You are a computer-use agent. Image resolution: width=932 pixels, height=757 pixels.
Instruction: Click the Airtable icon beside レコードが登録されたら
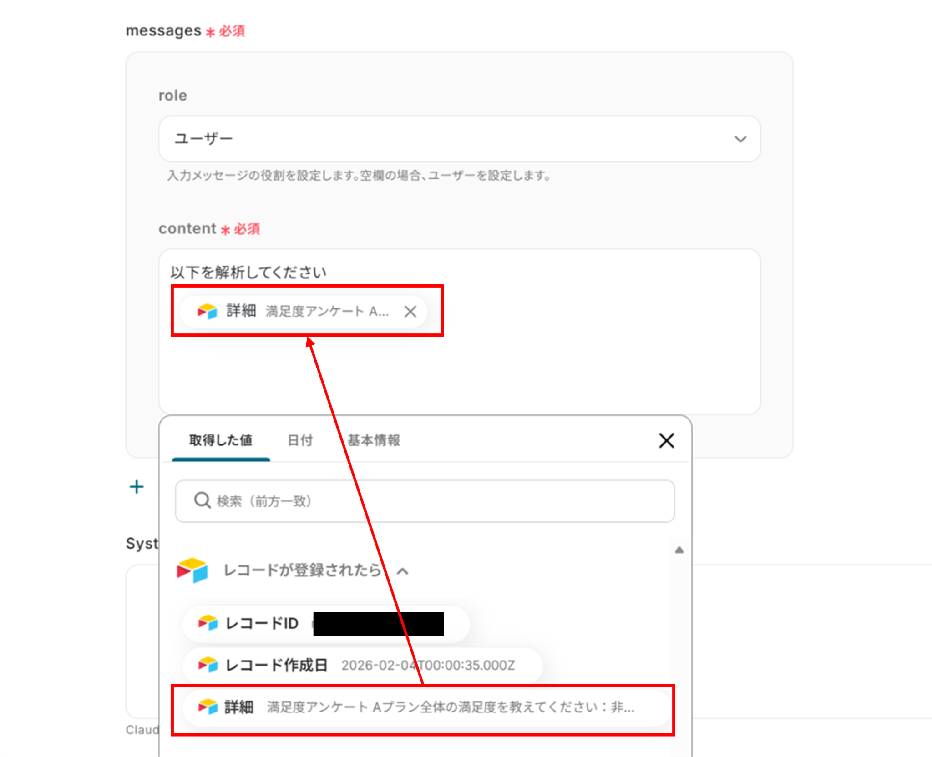click(192, 570)
